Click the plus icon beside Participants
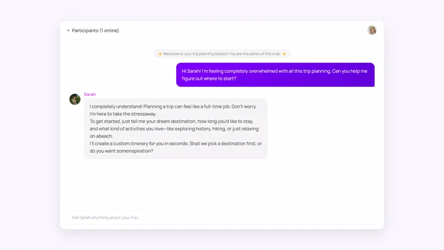Viewport: 444px width, 250px height. point(68,31)
